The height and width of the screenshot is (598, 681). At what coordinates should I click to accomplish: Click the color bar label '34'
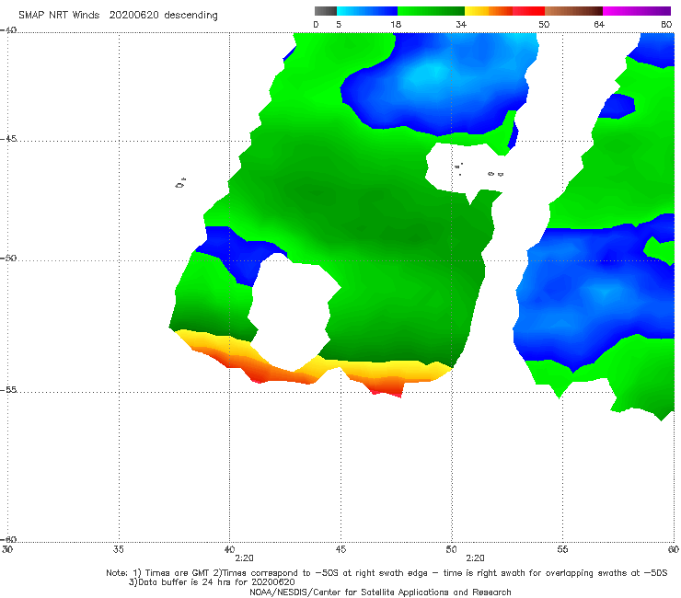click(x=461, y=24)
